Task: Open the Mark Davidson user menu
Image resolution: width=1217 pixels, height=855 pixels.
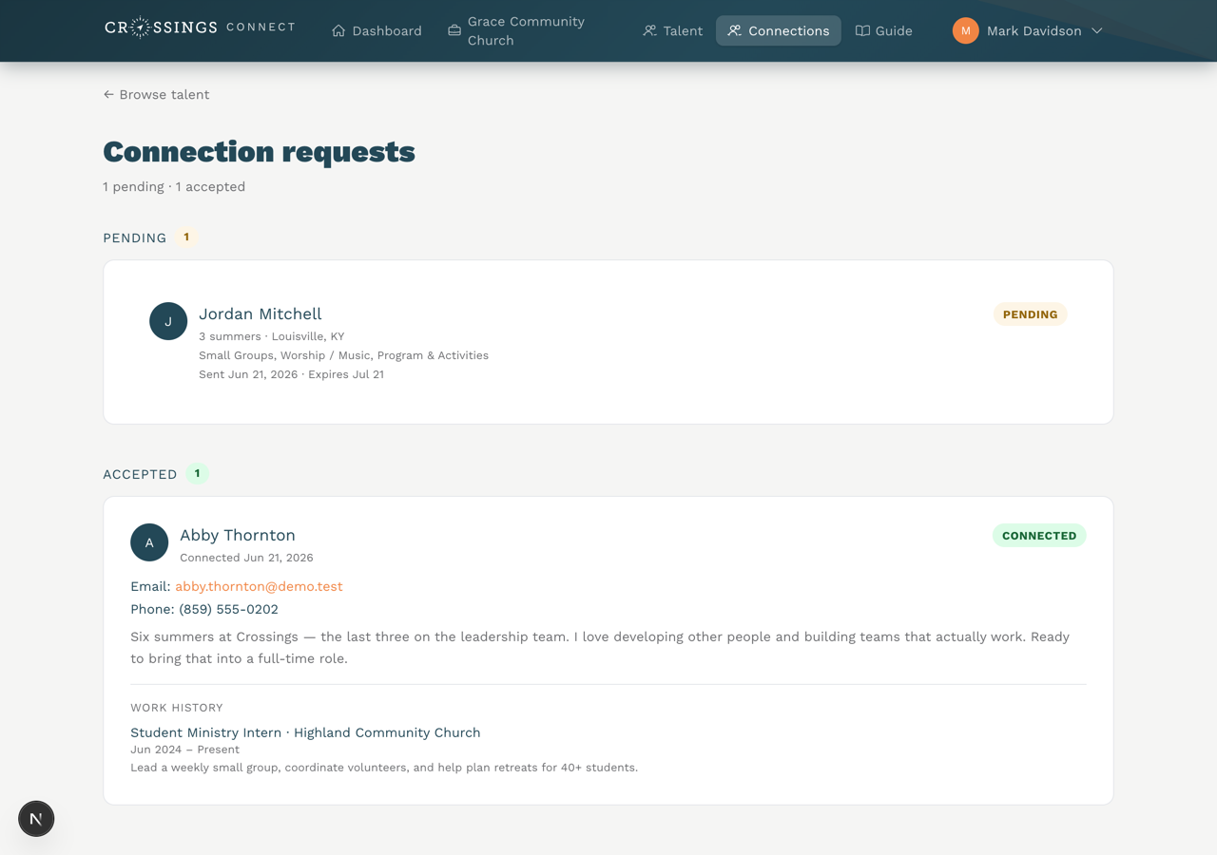Action: [x=1028, y=31]
